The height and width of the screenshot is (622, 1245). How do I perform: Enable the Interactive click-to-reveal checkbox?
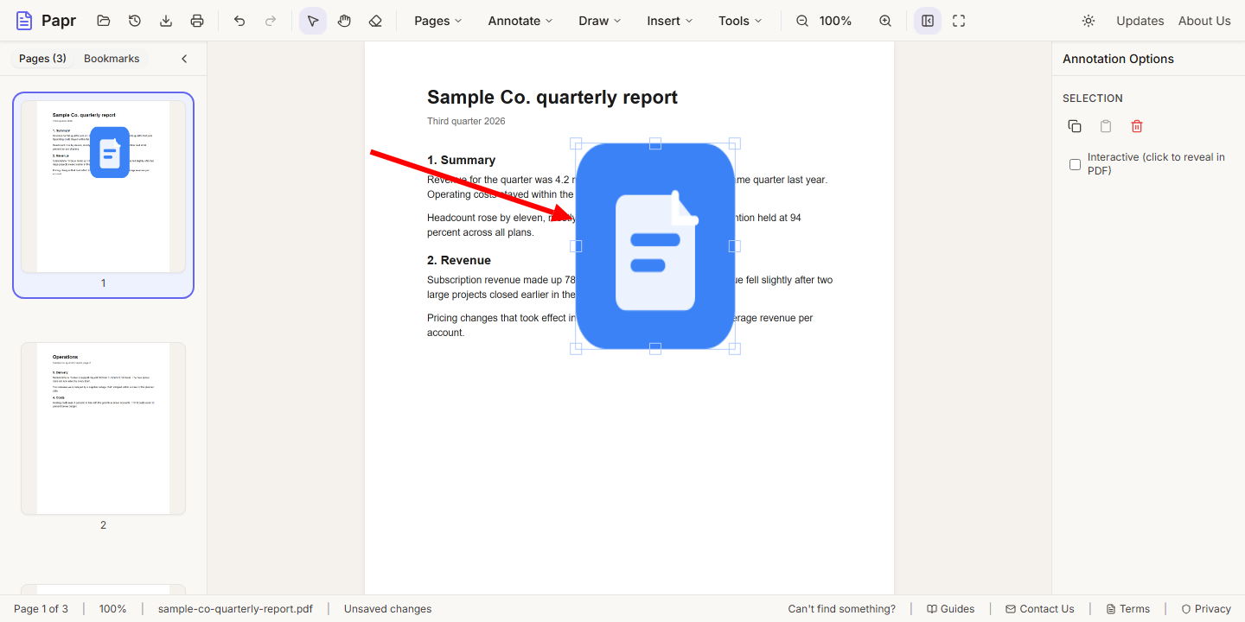point(1076,164)
